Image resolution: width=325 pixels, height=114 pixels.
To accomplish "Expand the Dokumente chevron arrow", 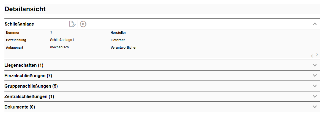I will (315, 107).
